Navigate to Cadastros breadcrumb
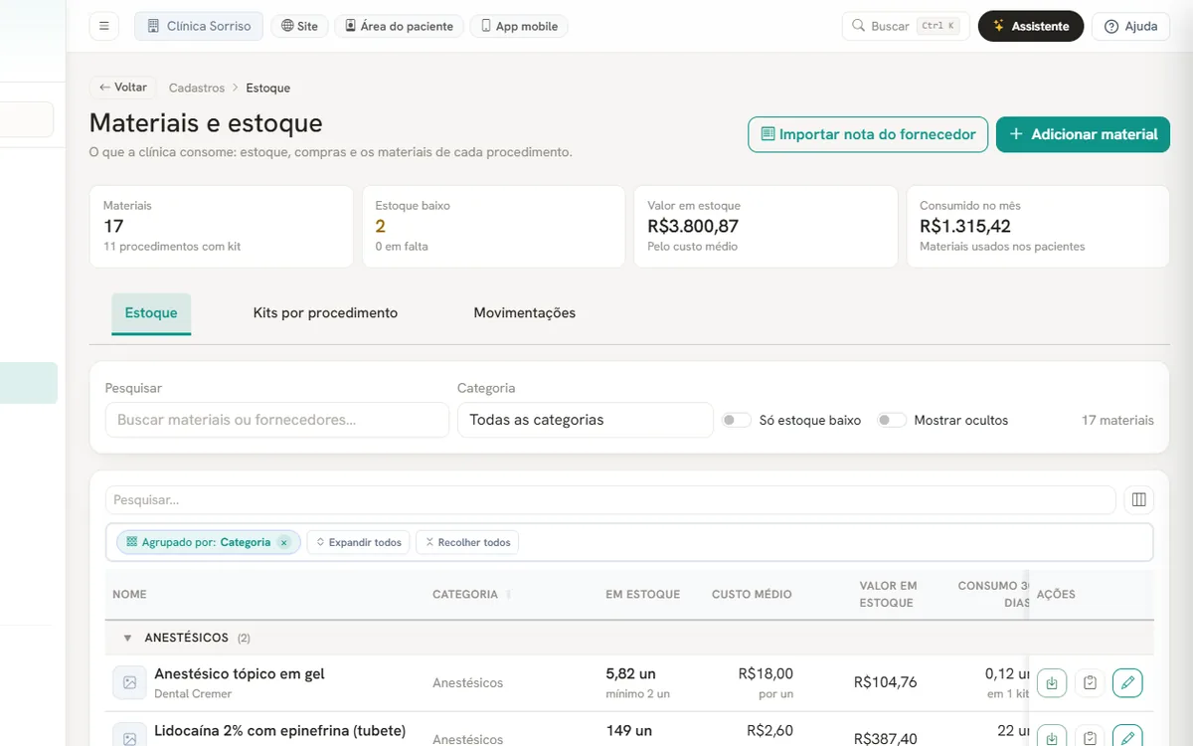This screenshot has height=746, width=1193. pyautogui.click(x=197, y=88)
